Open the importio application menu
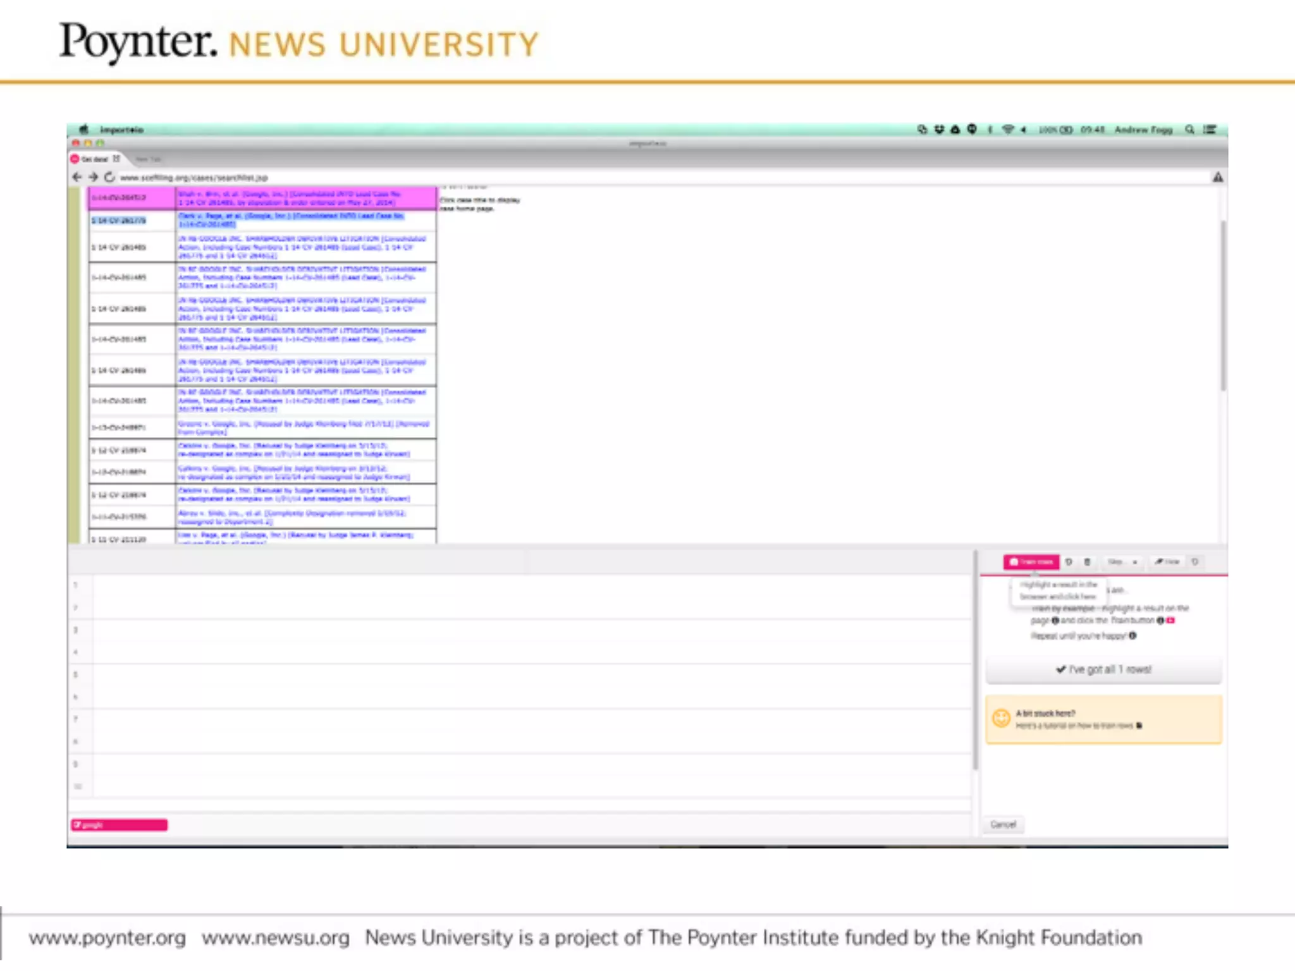 pos(121,130)
